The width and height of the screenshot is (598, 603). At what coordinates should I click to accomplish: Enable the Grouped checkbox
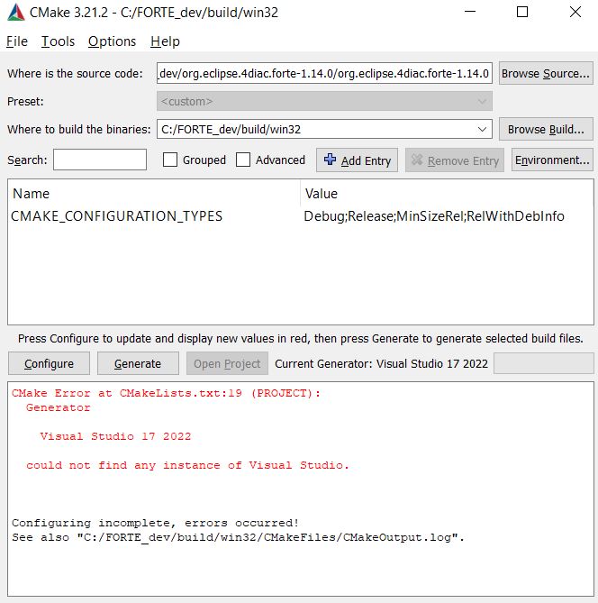170,160
